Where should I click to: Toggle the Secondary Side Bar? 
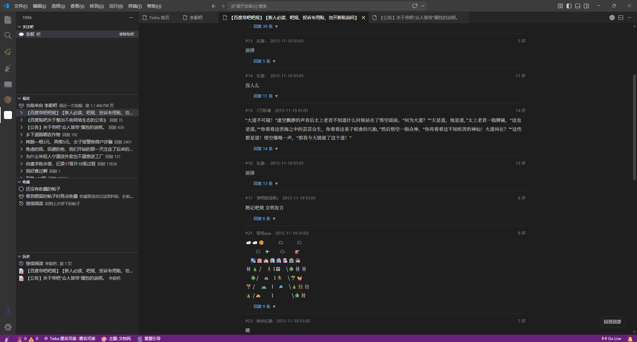pos(586,6)
